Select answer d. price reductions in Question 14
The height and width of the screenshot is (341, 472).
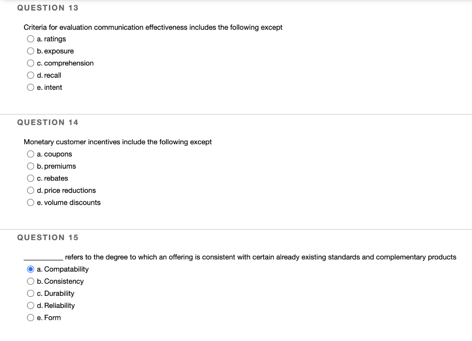tap(30, 190)
